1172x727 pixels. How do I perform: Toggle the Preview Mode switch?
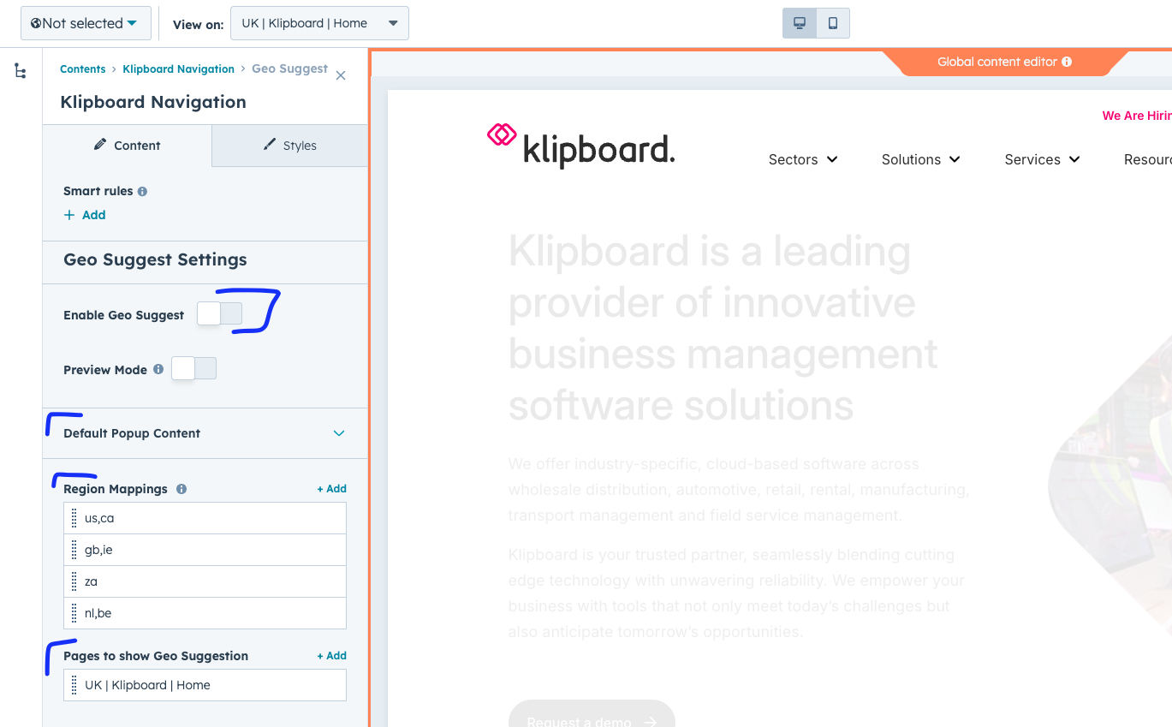point(194,369)
